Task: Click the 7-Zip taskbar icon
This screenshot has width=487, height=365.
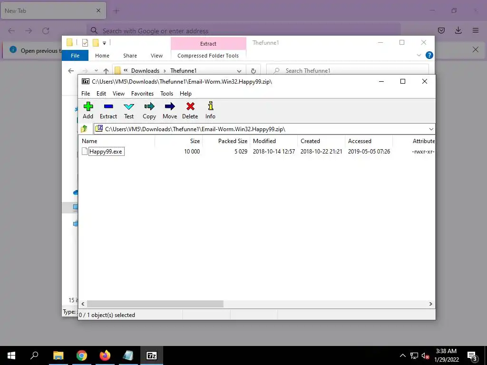Action: (x=151, y=355)
